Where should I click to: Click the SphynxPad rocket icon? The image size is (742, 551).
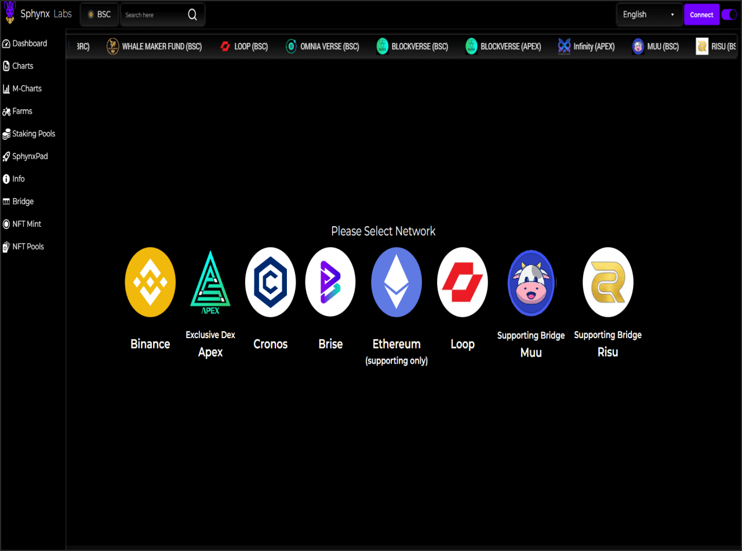click(6, 157)
